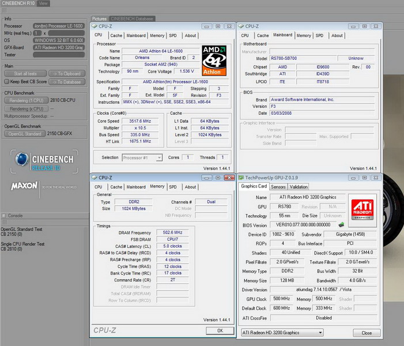Click the MAXON logo
Image resolution: width=404 pixels, height=346 pixels.
click(x=24, y=186)
